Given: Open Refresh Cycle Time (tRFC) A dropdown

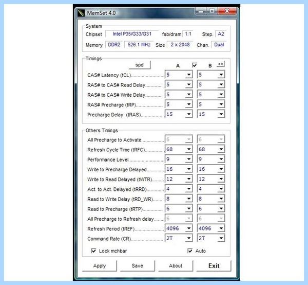Looking at the screenshot, I should point(179,149).
